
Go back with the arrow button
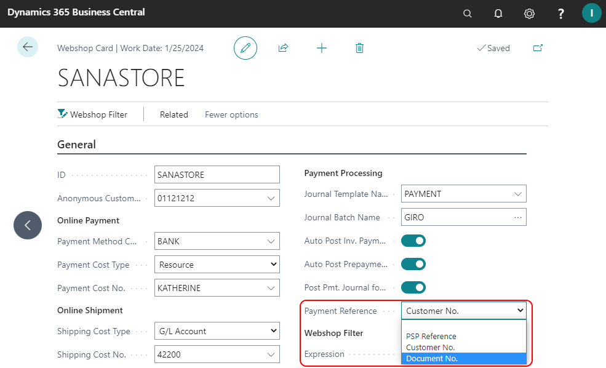click(28, 47)
